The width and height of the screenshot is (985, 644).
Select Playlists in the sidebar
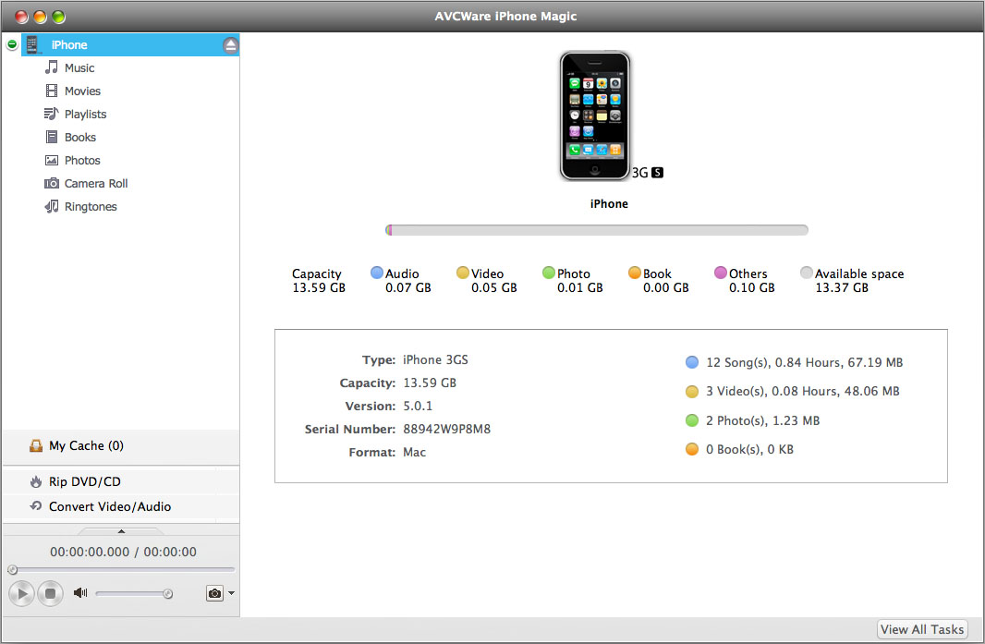coord(85,115)
